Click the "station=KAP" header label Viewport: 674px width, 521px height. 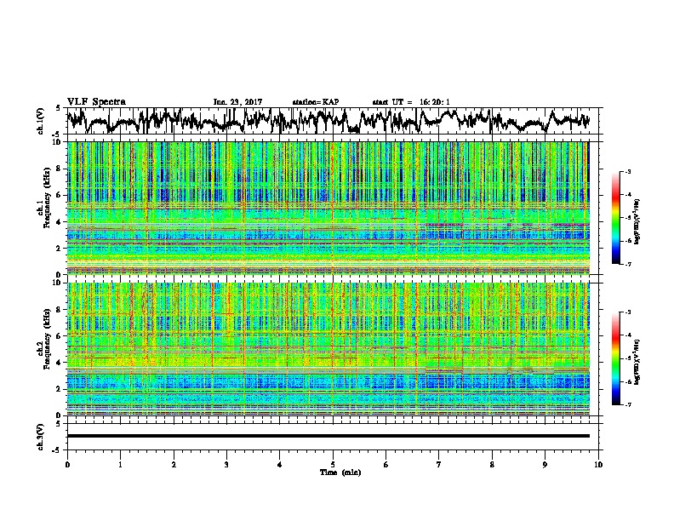(x=316, y=102)
